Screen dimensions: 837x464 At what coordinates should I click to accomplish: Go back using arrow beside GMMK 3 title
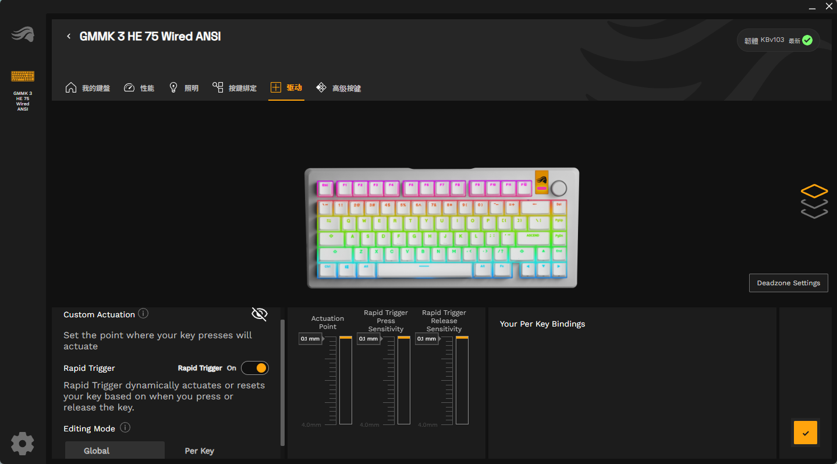click(x=69, y=36)
